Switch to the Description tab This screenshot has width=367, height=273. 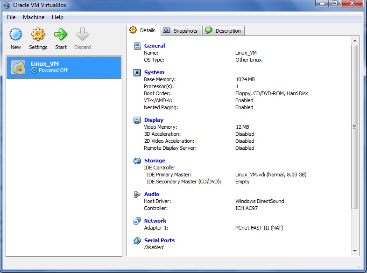(x=223, y=31)
